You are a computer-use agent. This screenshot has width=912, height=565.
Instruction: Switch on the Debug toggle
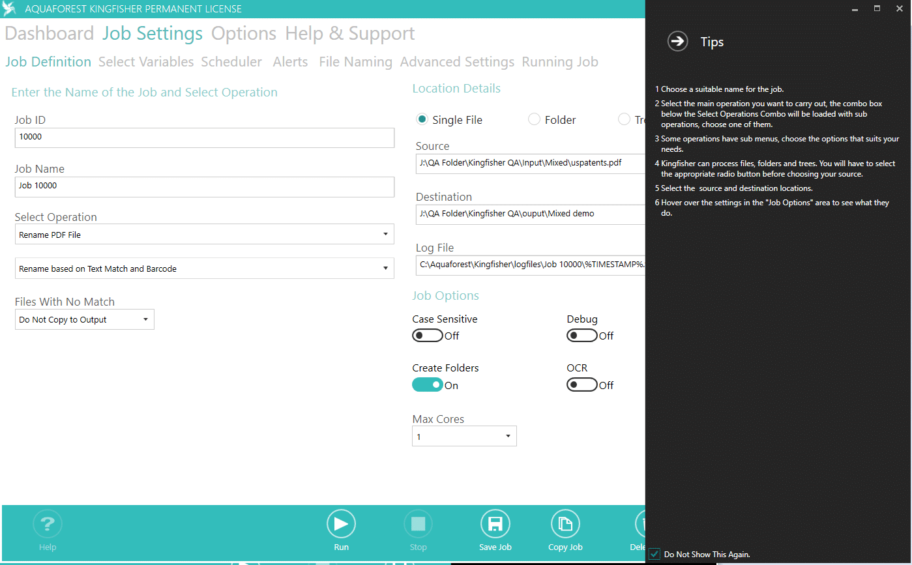pyautogui.click(x=582, y=336)
